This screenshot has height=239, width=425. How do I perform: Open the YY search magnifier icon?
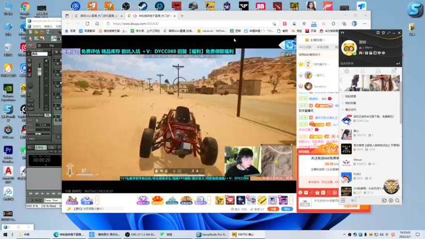(x=397, y=201)
